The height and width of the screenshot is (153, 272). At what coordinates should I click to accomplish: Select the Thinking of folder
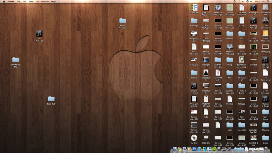(x=242, y=73)
